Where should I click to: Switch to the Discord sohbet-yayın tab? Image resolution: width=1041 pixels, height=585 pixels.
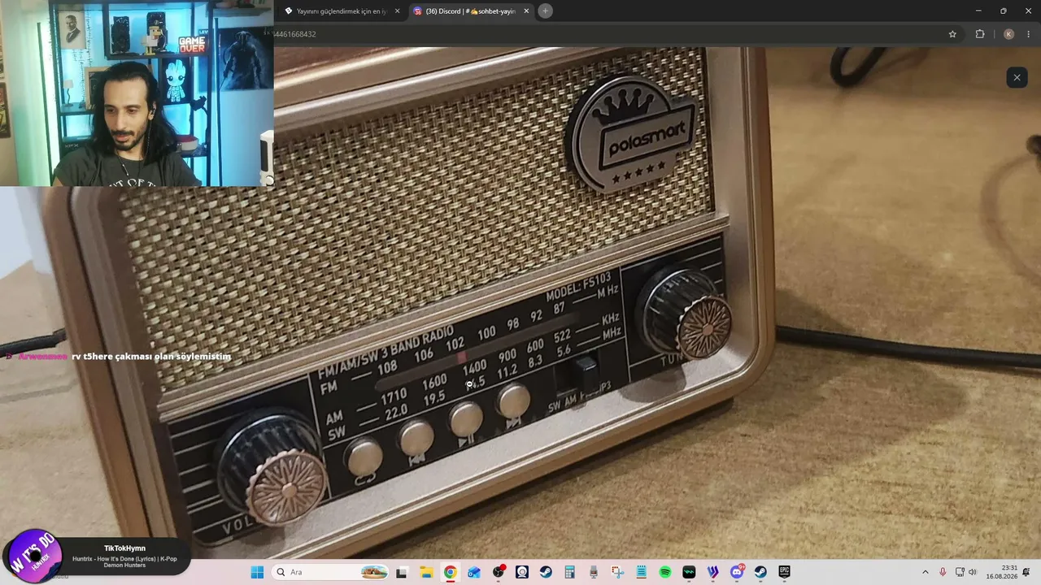click(x=470, y=11)
